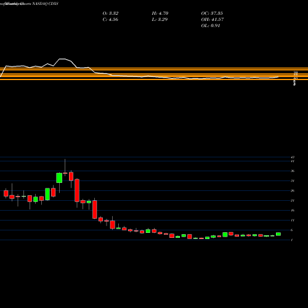Click the price axis label '1'
The image size is (308, 308).
(292, 240)
